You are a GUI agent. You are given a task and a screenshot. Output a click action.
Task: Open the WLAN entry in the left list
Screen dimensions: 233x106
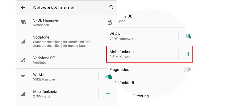pyautogui.click(x=45, y=77)
